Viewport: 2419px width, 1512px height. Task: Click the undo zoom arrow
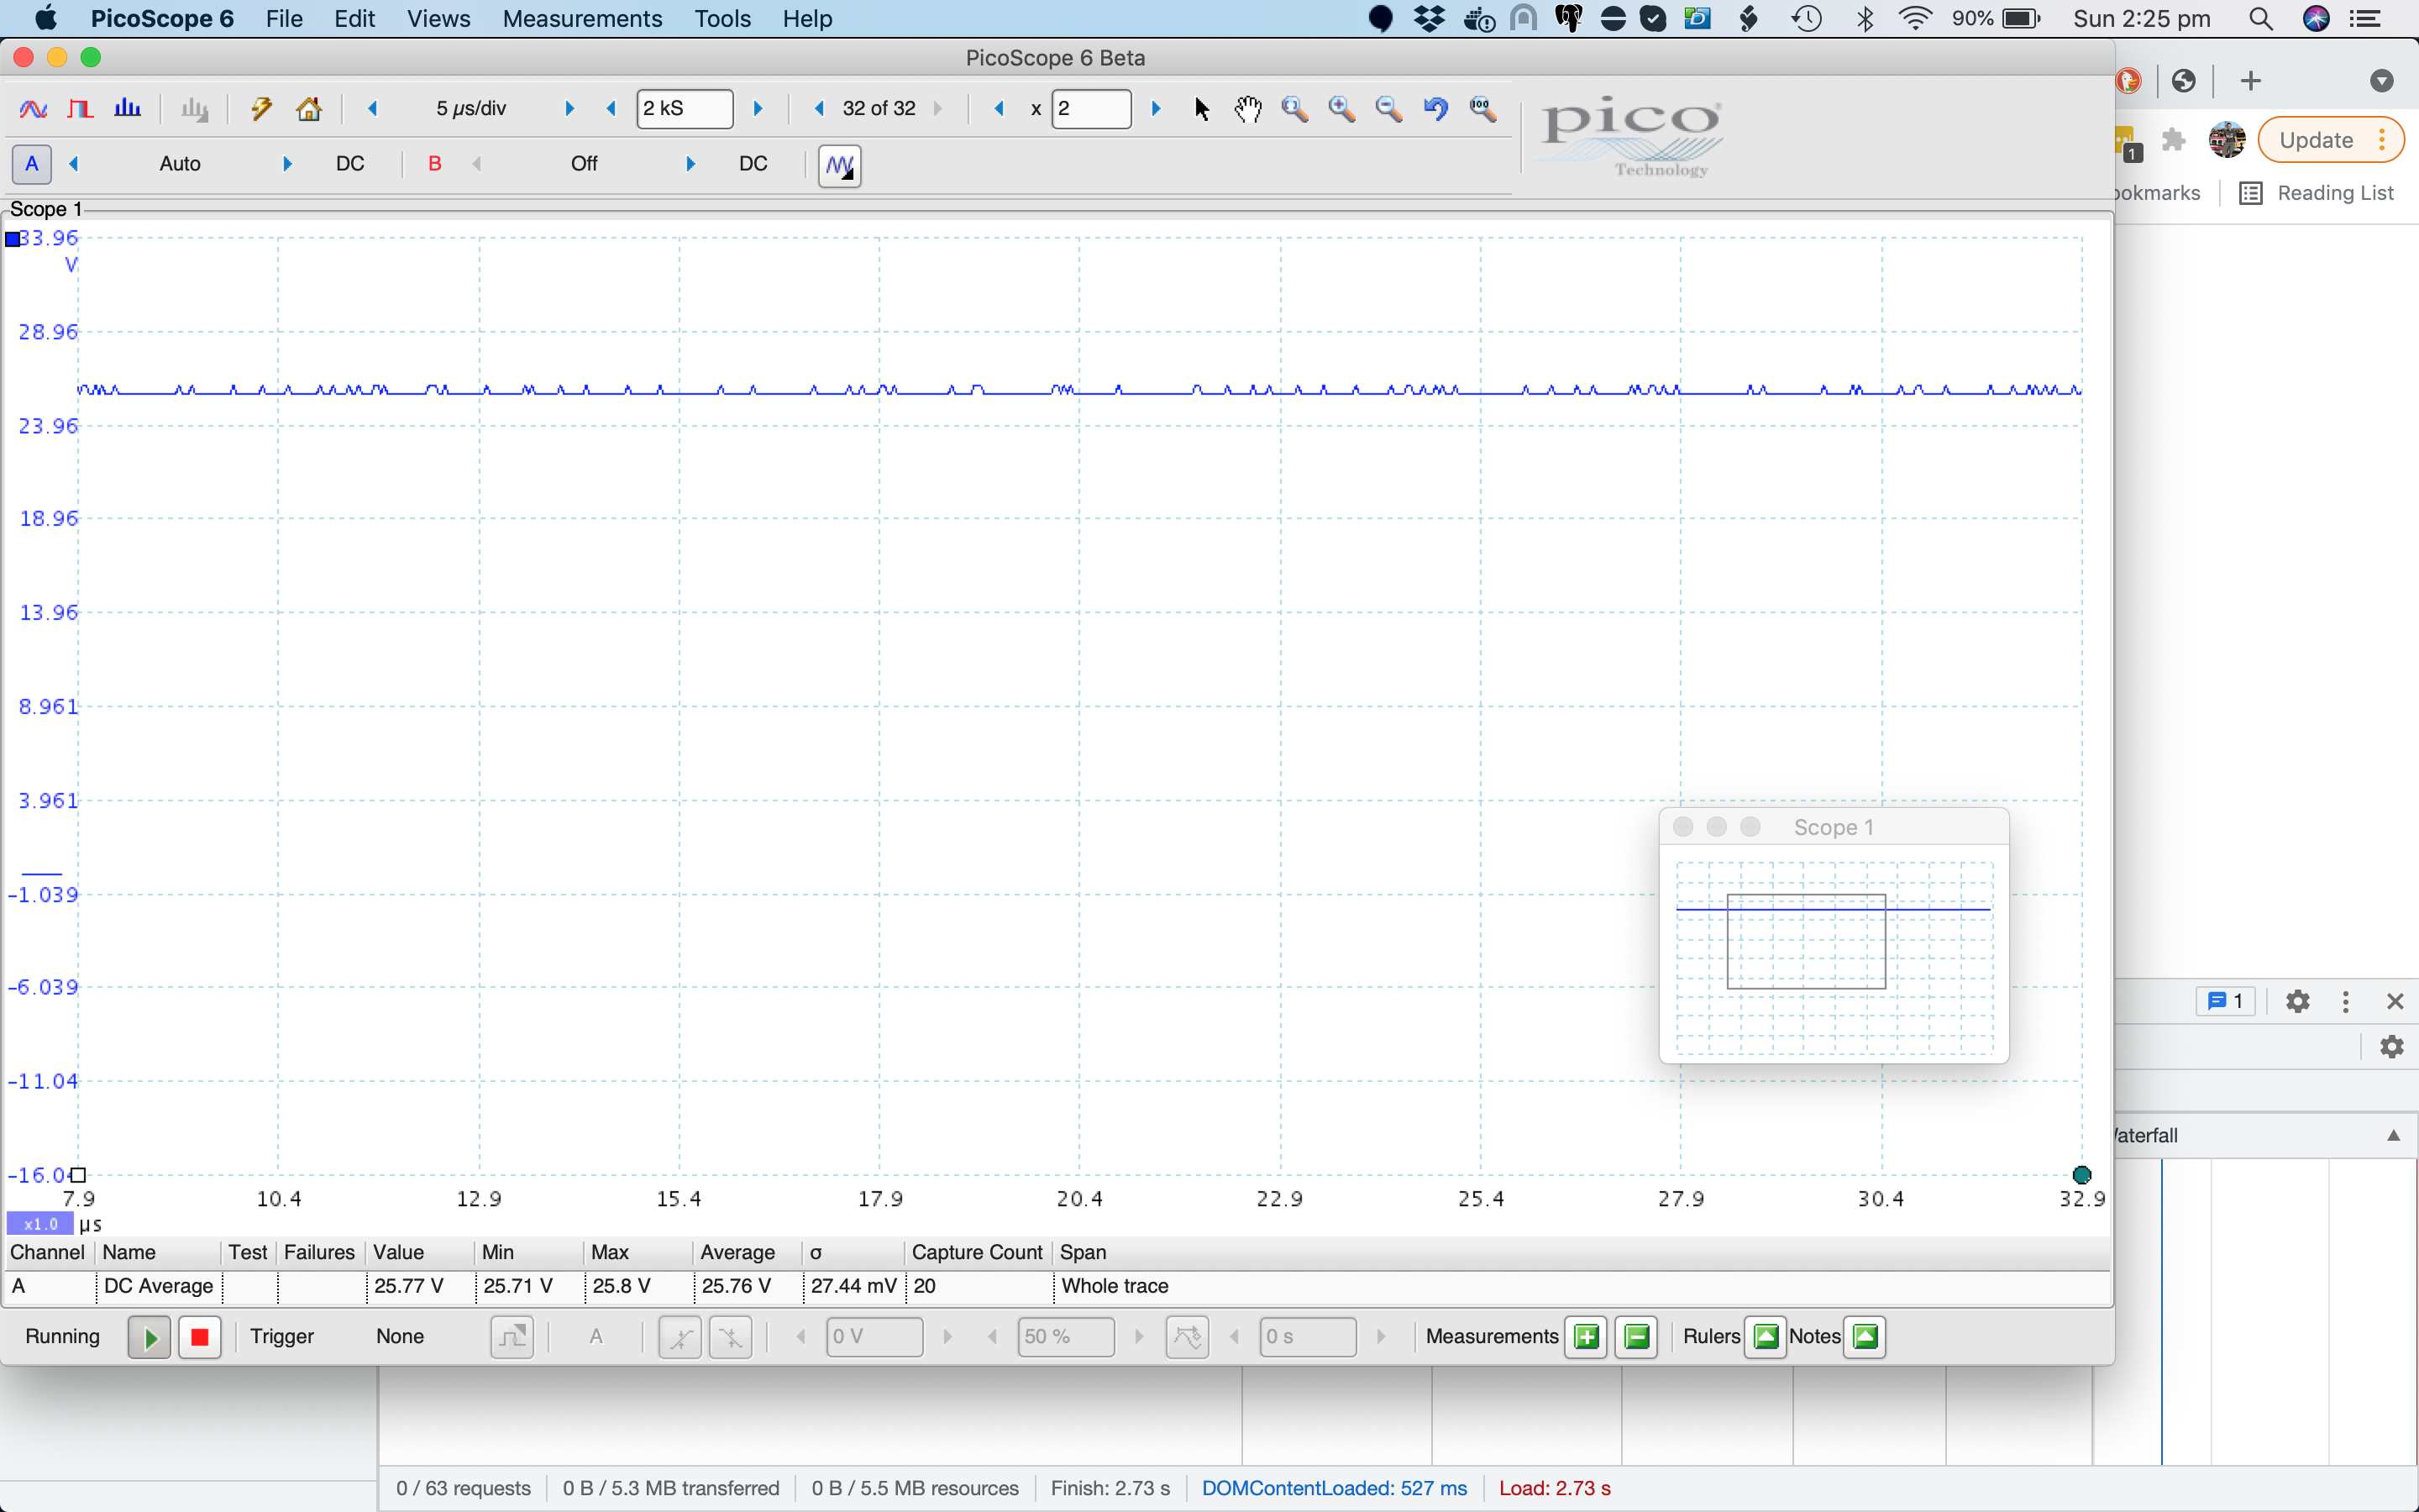tap(1436, 109)
